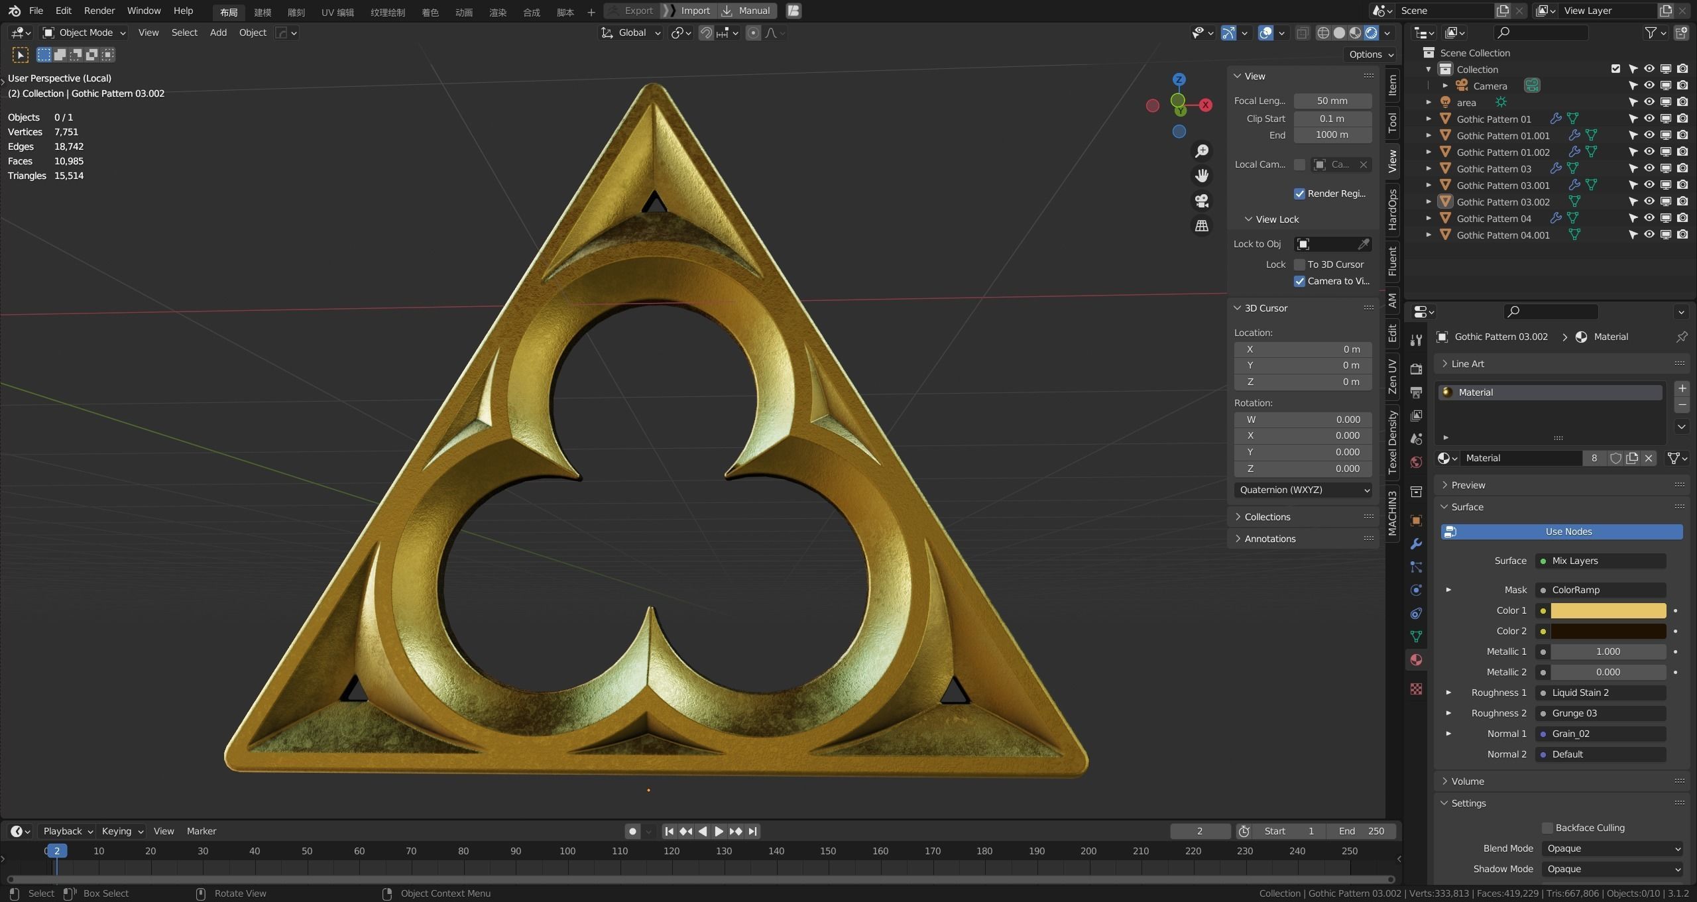The height and width of the screenshot is (902, 1697).
Task: Open the HardOps sidebar tab
Action: [1392, 209]
